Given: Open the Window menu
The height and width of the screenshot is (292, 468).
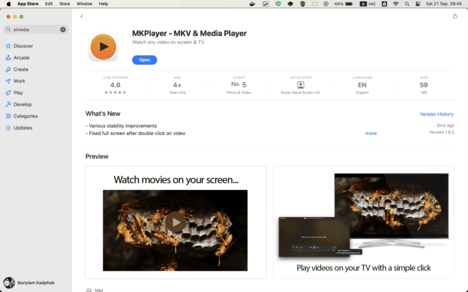Looking at the screenshot, I should click(x=85, y=4).
